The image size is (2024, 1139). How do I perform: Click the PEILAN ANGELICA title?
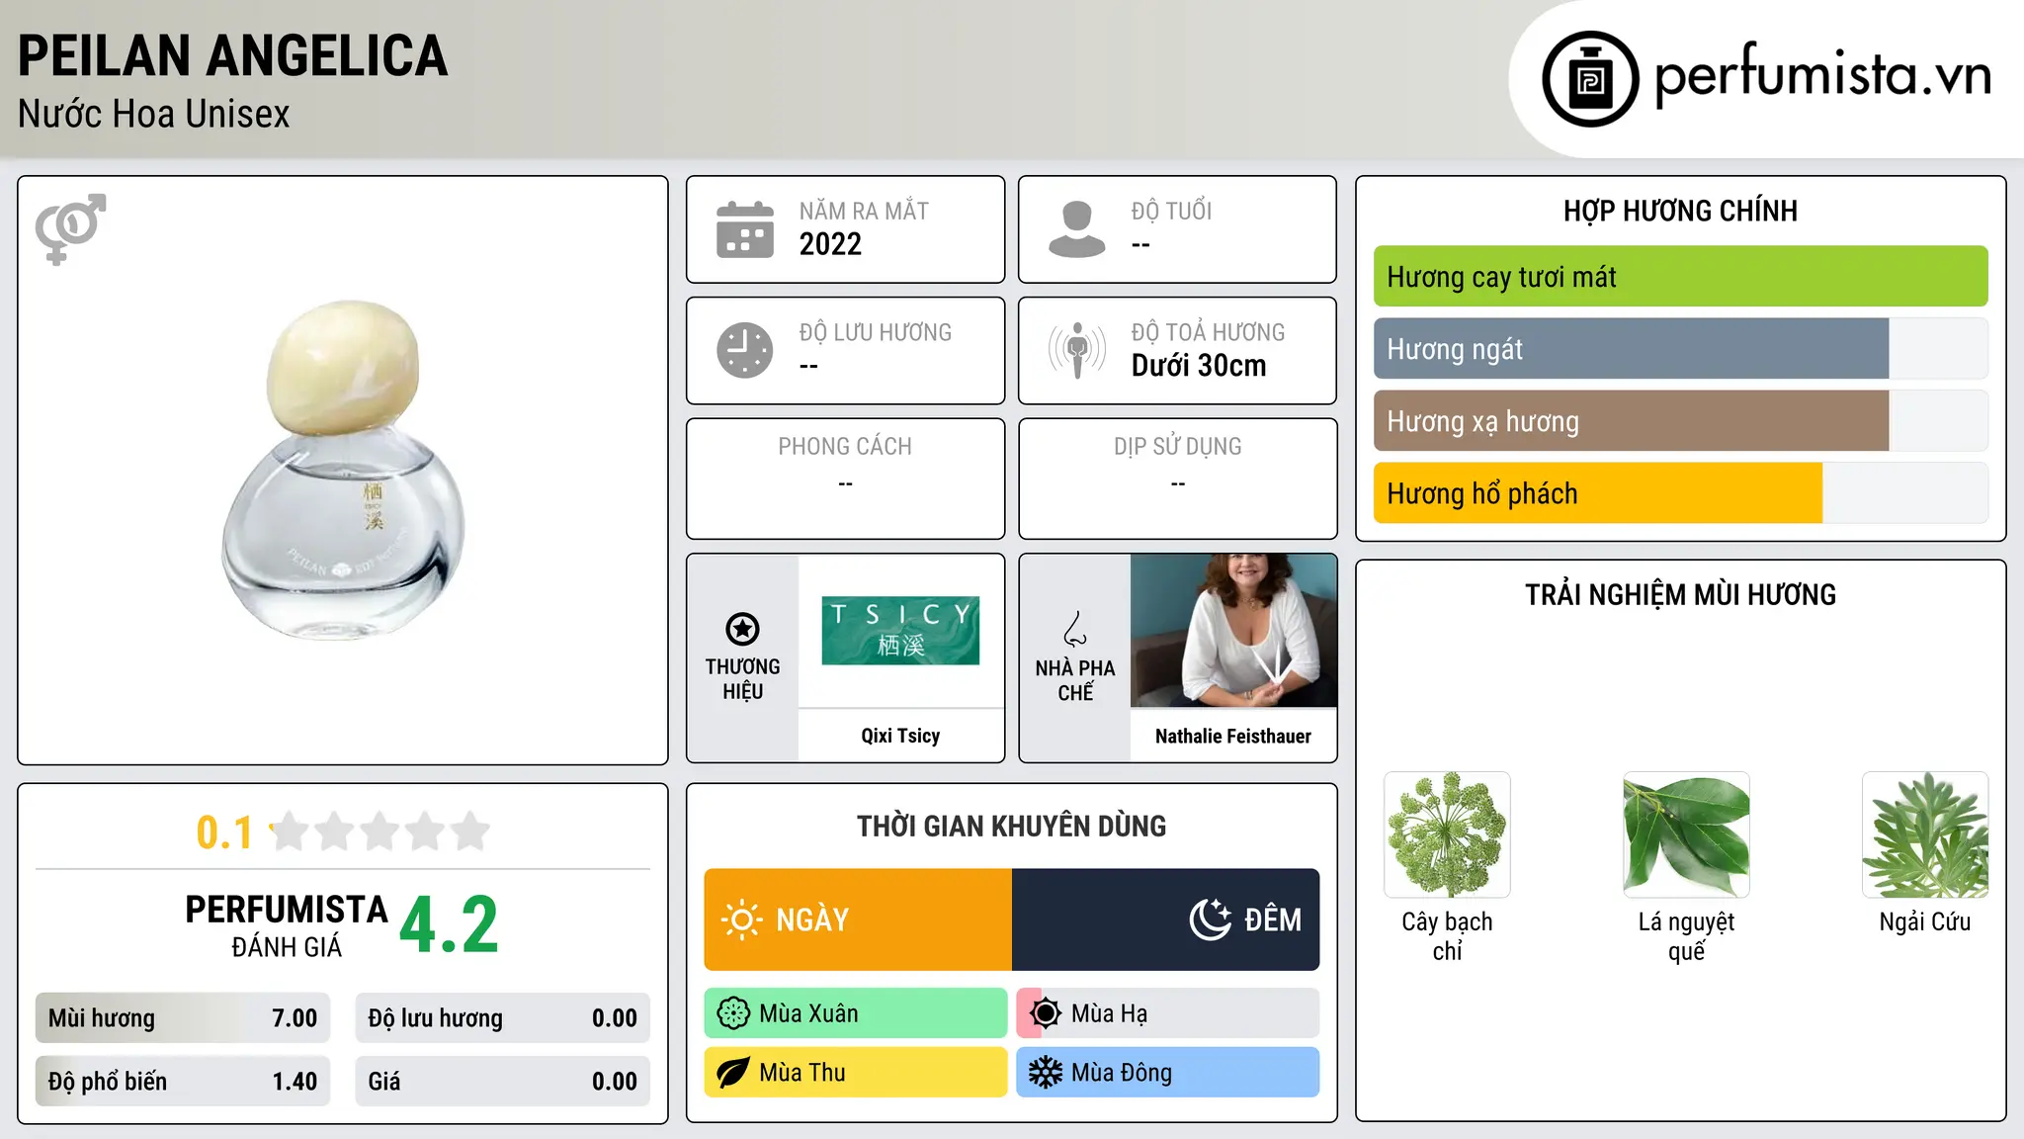click(233, 56)
